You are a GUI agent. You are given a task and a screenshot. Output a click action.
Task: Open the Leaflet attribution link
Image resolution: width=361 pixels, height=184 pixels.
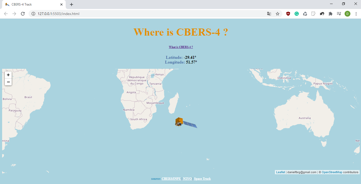tap(280, 172)
